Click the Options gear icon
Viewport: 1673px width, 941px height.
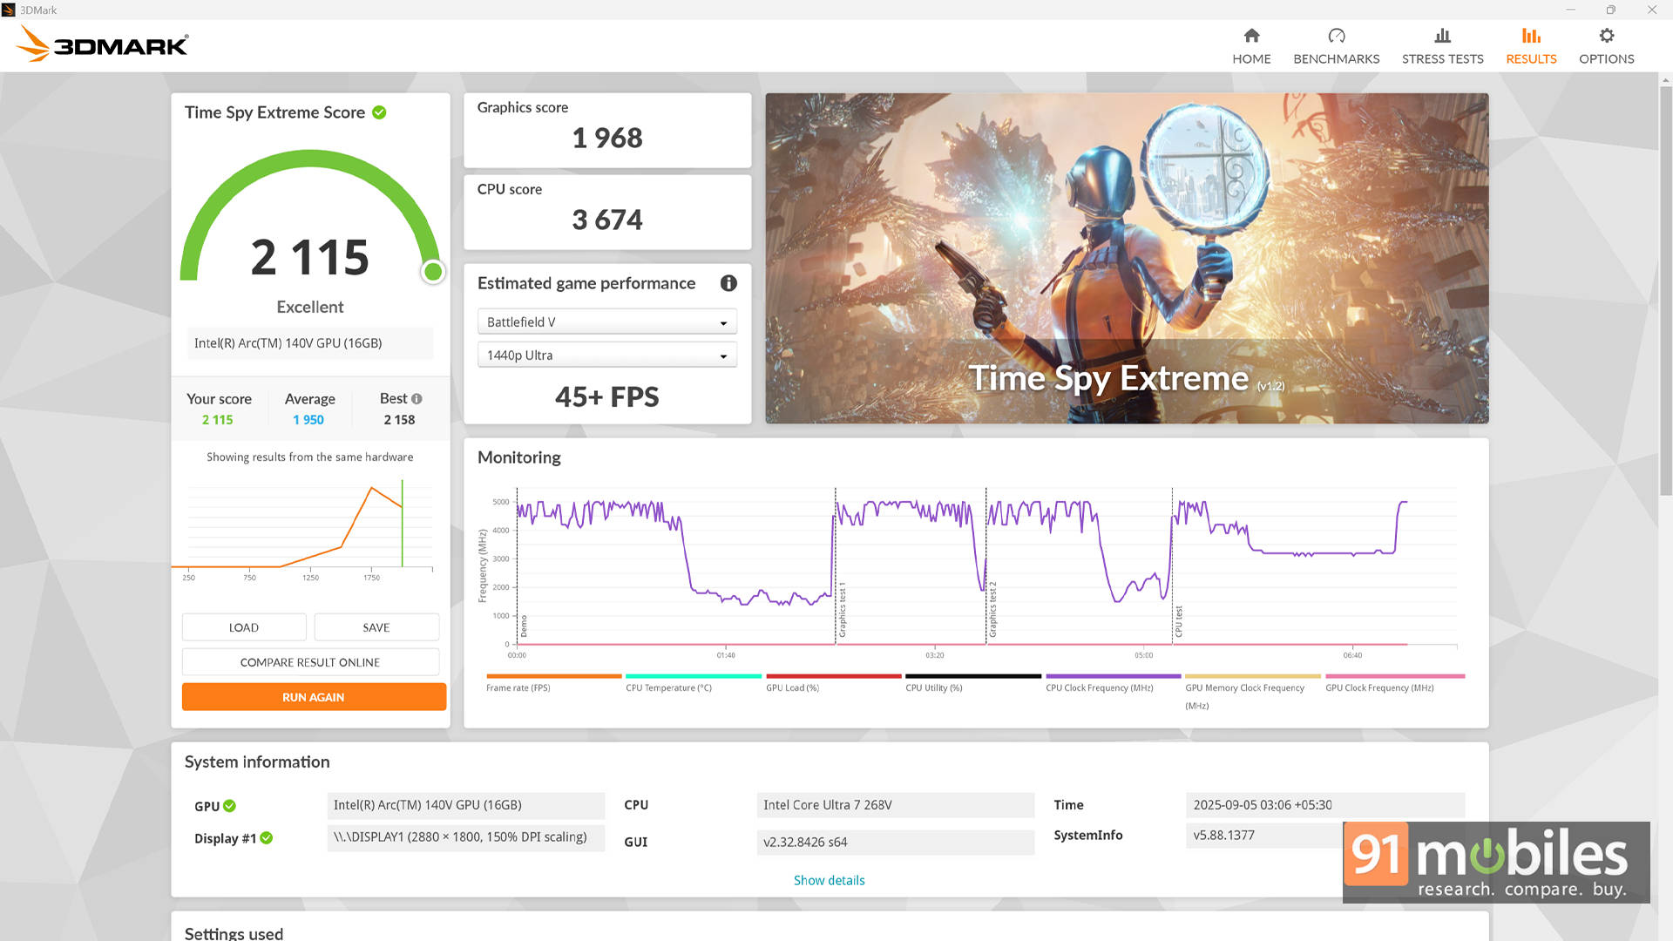(1606, 36)
